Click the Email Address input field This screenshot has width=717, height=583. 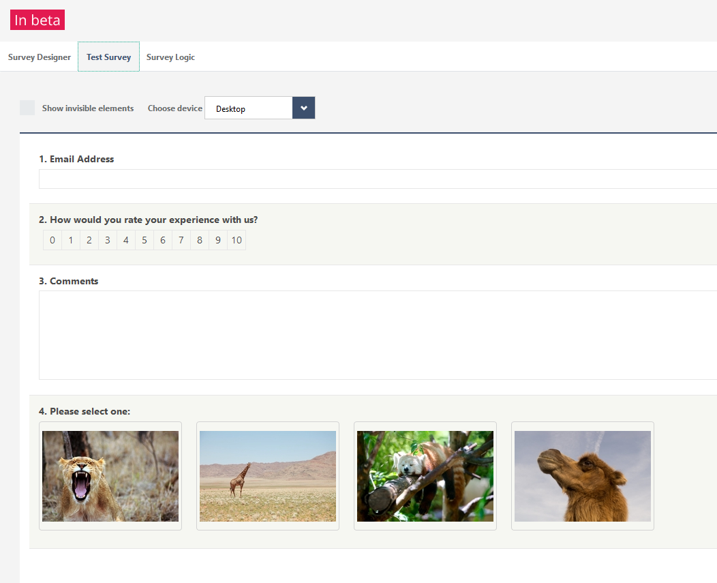pos(378,179)
